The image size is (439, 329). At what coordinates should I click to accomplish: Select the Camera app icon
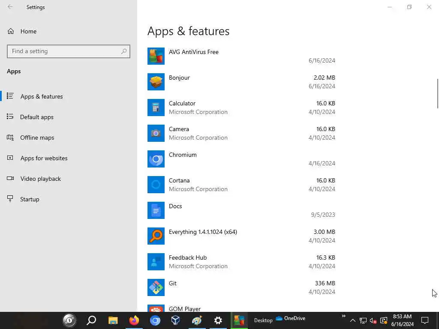point(156,133)
